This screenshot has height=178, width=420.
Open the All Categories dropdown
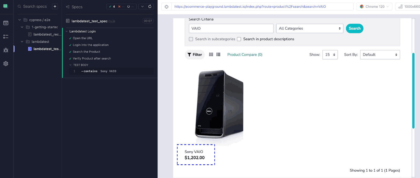[x=309, y=28]
